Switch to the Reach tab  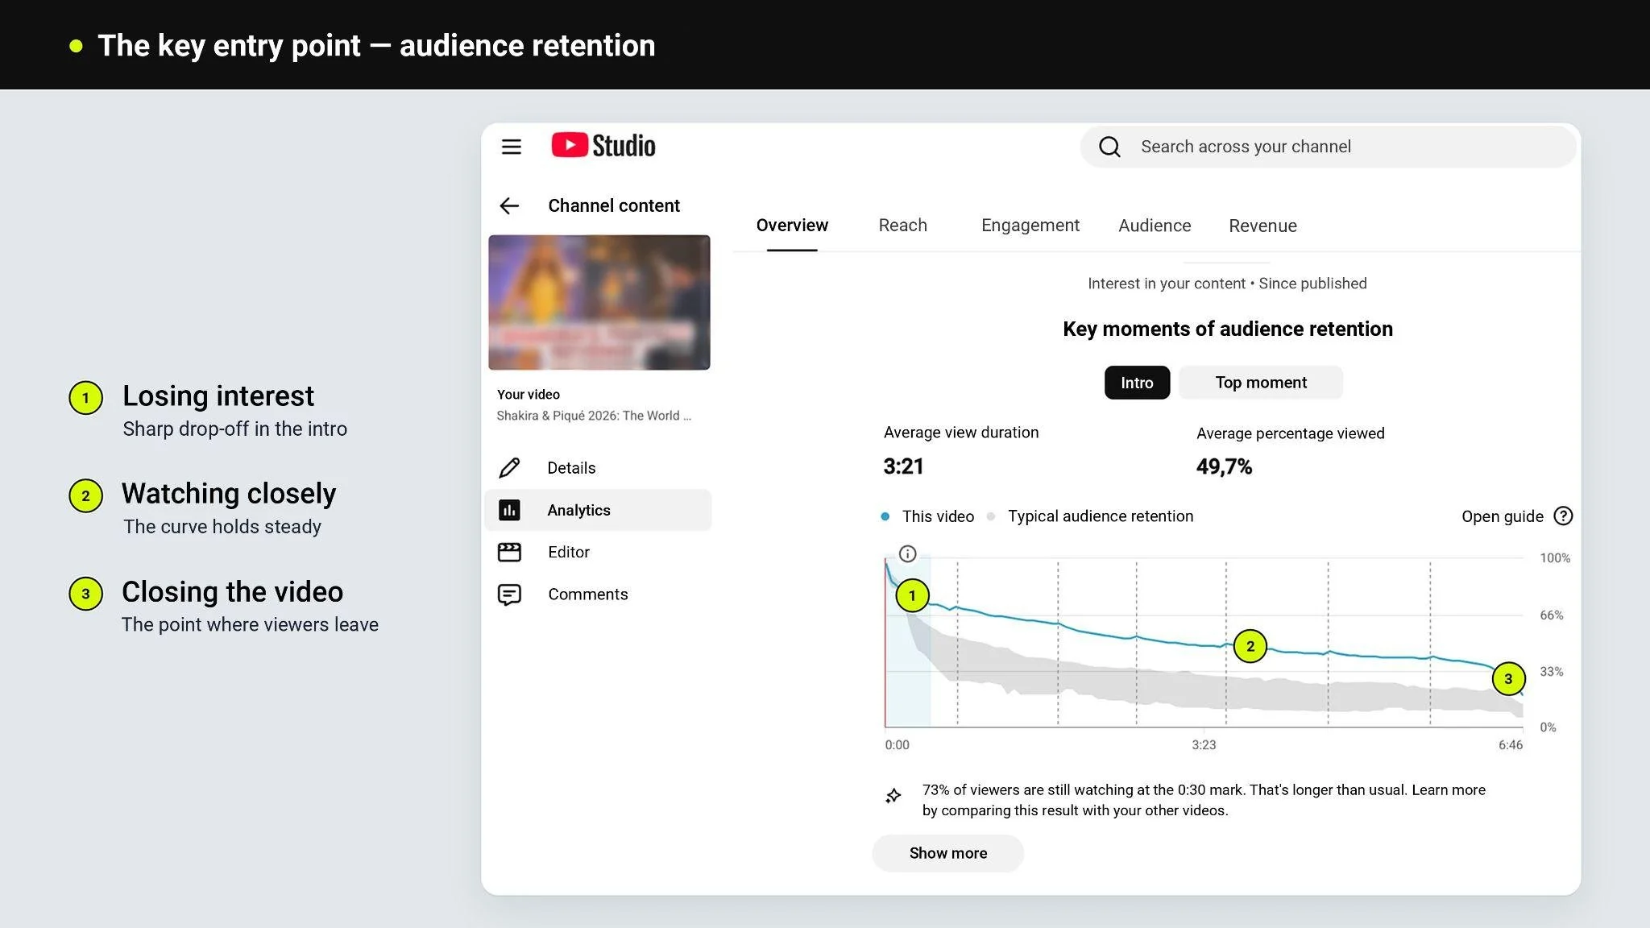coord(902,226)
